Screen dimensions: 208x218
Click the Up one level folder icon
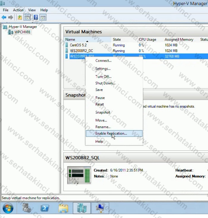coord(20,18)
